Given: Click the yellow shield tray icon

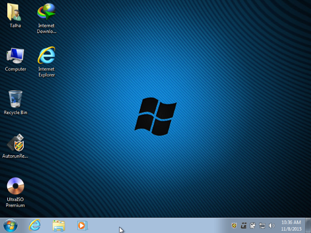Looking at the screenshot, I should pyautogui.click(x=234, y=225).
